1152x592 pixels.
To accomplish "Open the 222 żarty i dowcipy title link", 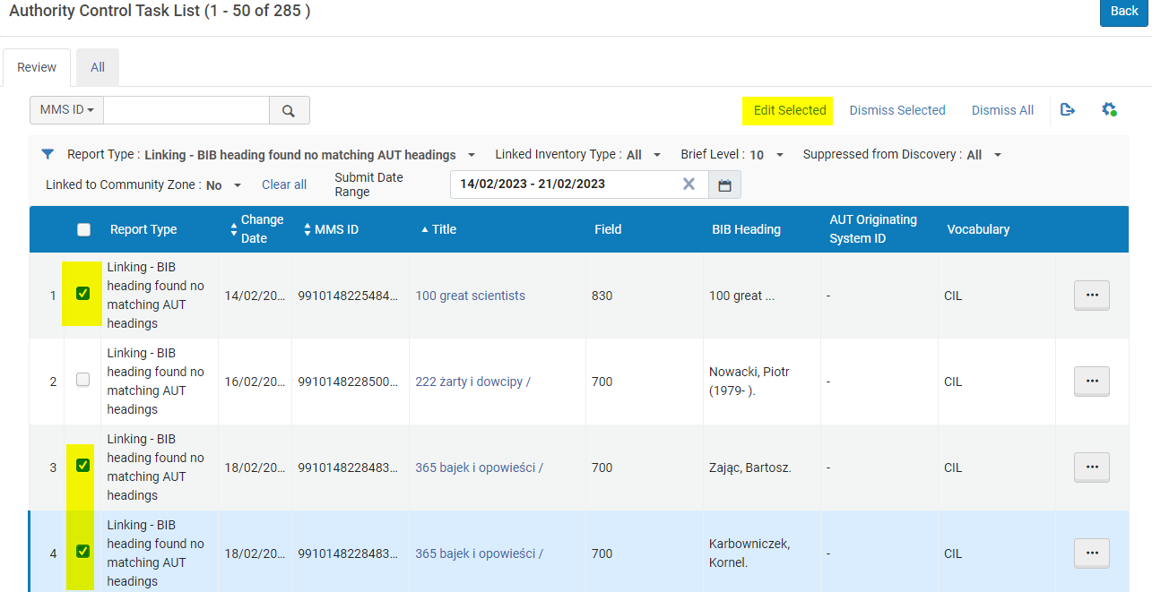I will (473, 382).
